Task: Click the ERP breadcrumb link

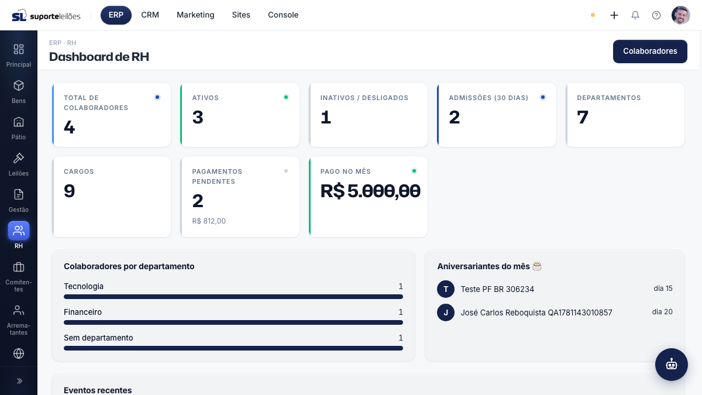Action: (55, 43)
